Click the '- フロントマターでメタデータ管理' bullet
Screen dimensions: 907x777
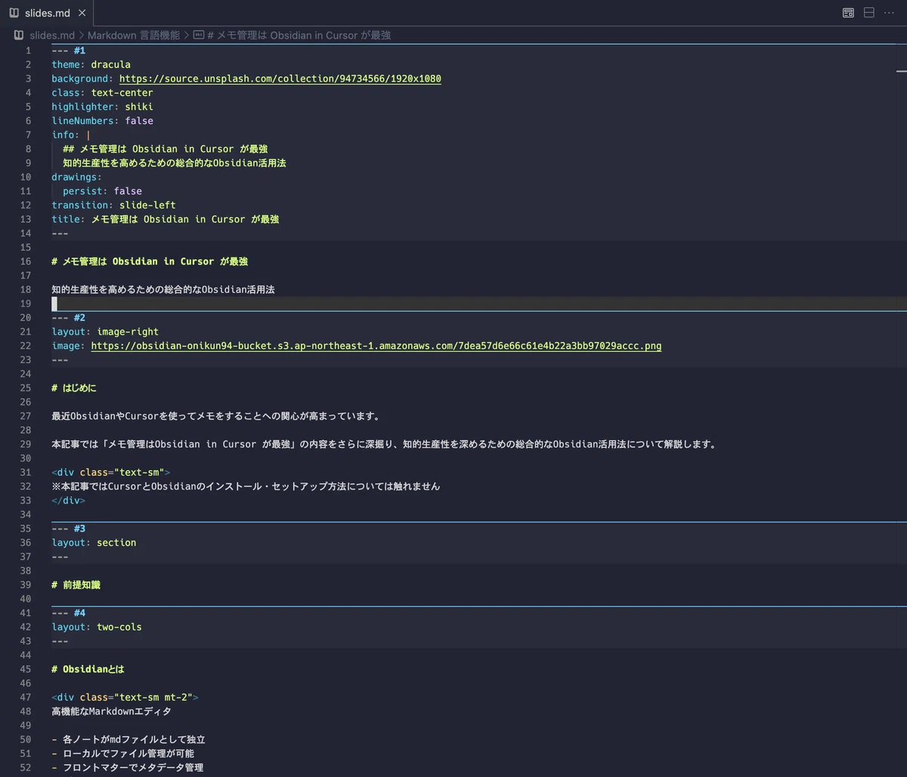click(x=128, y=768)
